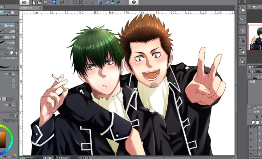Open the plain material folder icon
The image size is (262, 159).
[242, 20]
